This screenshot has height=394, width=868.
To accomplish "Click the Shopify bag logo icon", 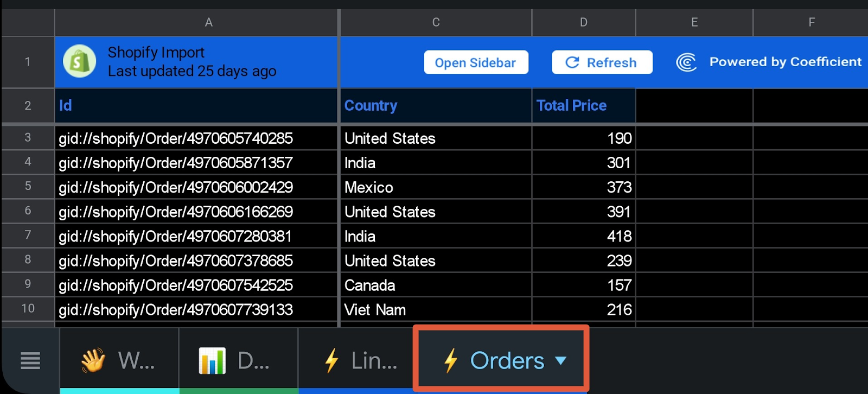I will pyautogui.click(x=80, y=61).
